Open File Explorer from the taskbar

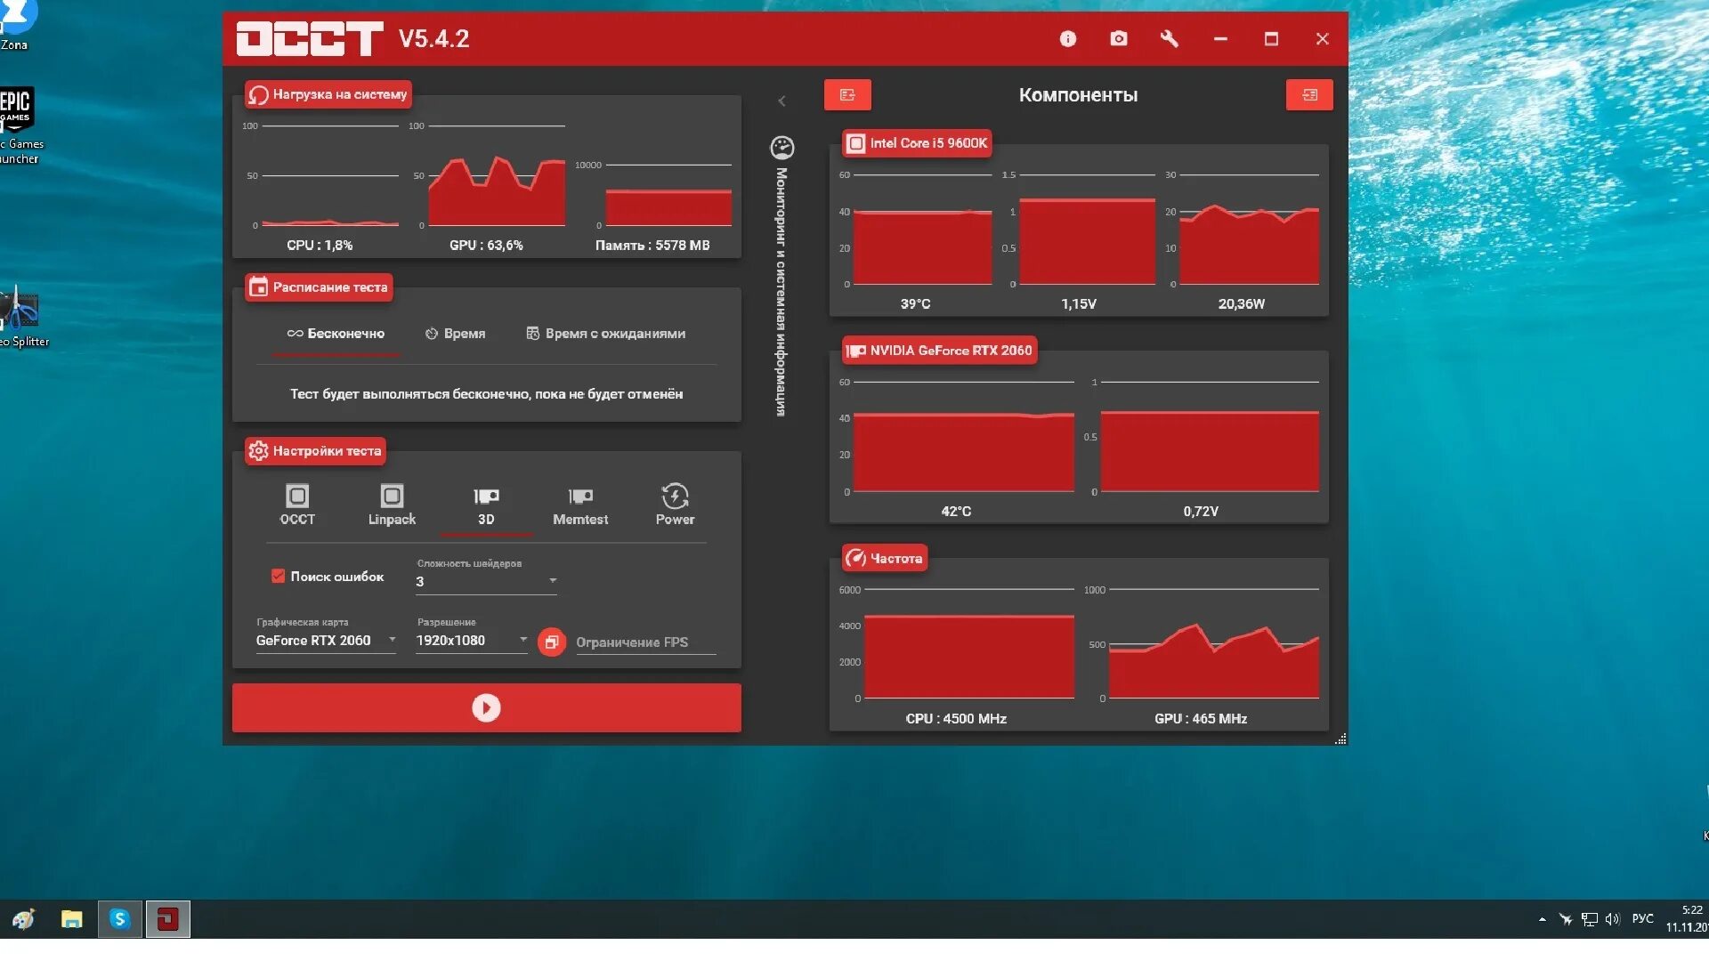coord(71,919)
